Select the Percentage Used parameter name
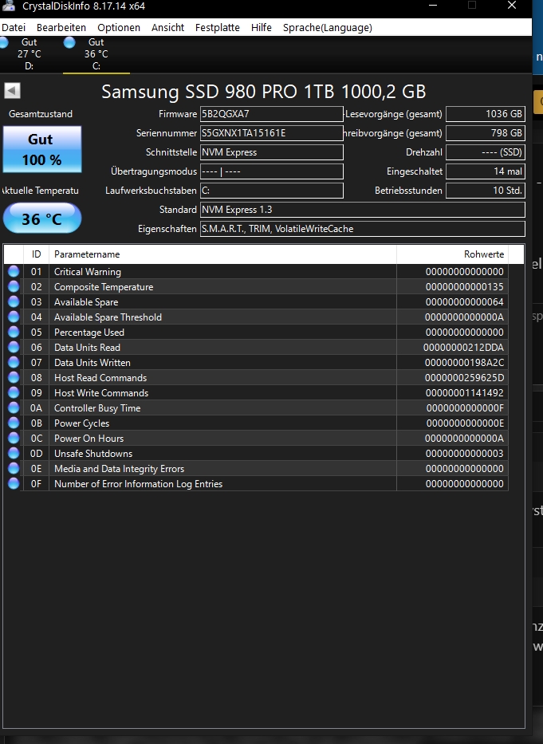 (x=89, y=333)
